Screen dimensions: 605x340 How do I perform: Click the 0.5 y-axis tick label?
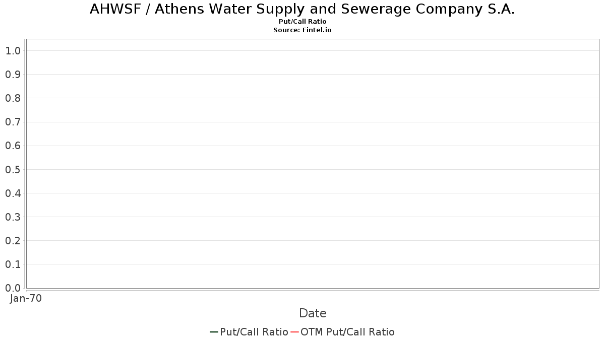coord(13,170)
